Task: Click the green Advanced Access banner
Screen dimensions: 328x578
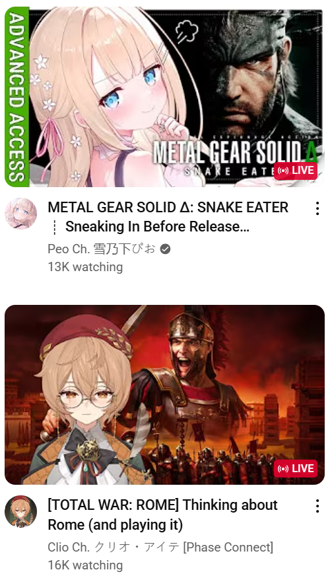Action: (17, 97)
